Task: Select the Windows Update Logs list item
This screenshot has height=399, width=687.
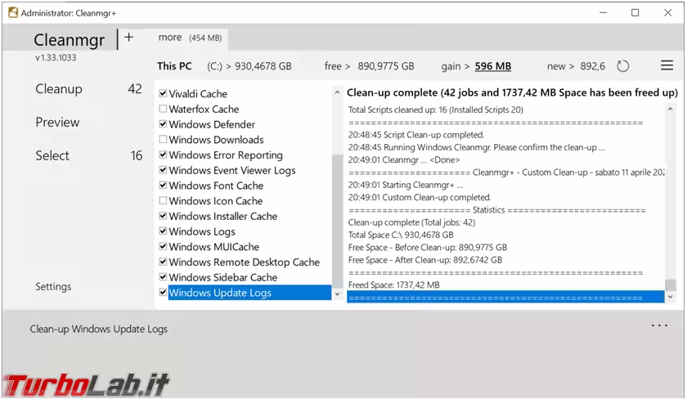Action: coord(220,293)
